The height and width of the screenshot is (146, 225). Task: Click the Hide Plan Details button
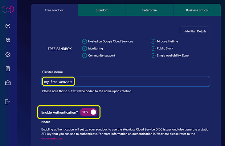coord(195,31)
